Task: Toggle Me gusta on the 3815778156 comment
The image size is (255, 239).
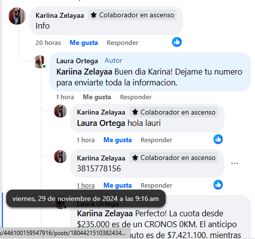Action: pos(118,186)
